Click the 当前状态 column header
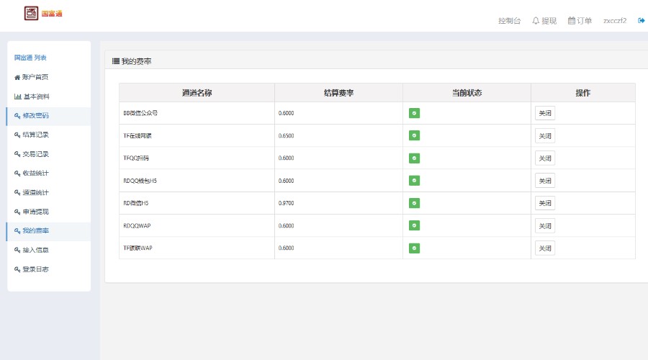 pos(467,93)
